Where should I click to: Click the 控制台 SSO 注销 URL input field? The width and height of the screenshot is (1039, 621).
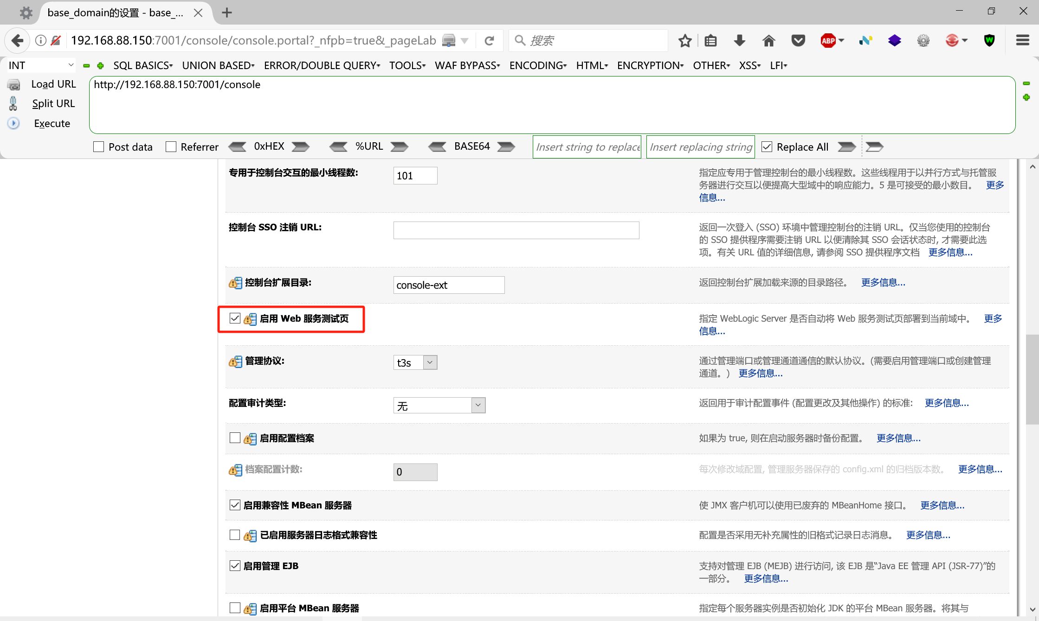pyautogui.click(x=516, y=230)
